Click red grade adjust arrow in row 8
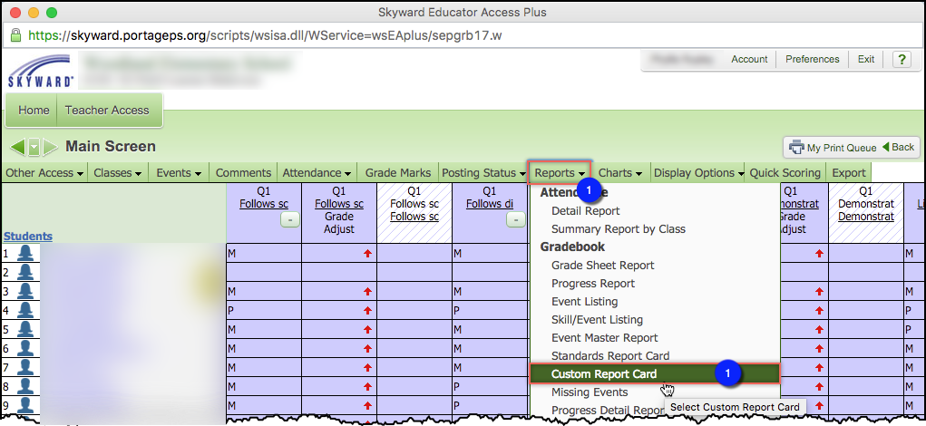 (x=368, y=387)
